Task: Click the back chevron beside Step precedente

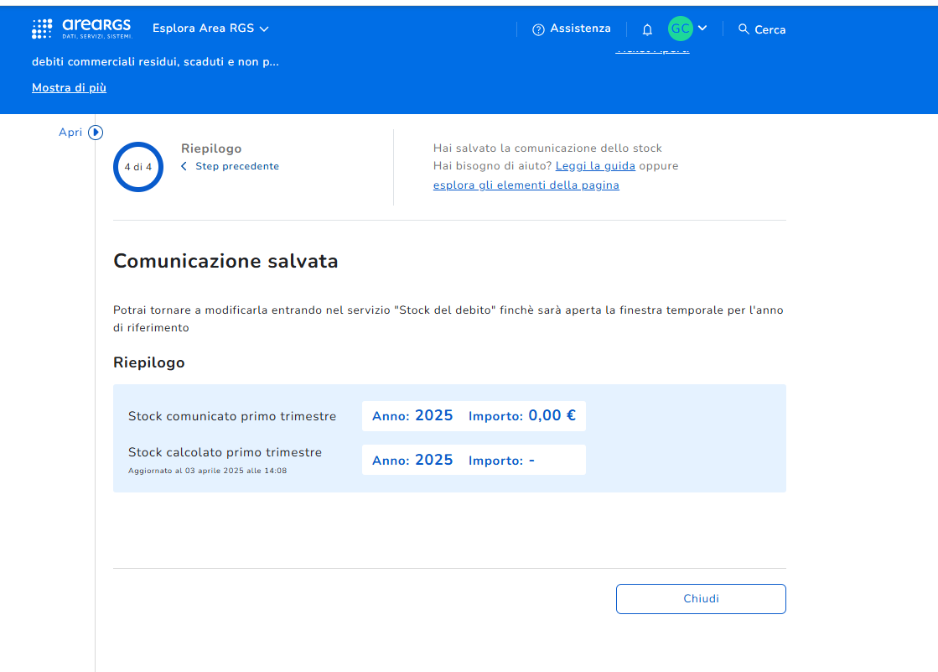Action: click(184, 167)
